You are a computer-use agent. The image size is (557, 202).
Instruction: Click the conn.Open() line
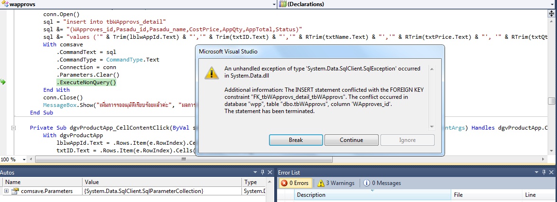click(61, 14)
